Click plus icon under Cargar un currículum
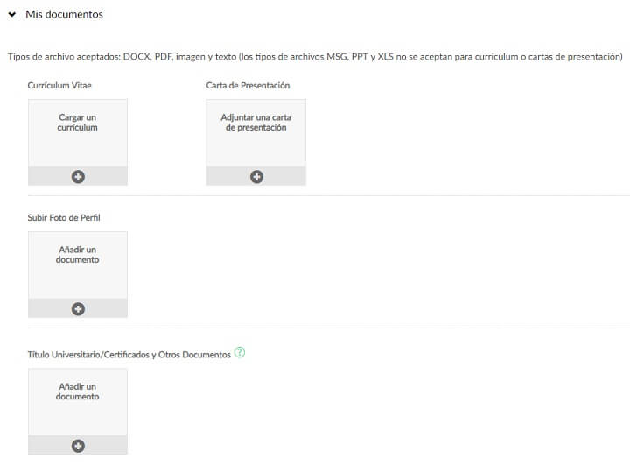630x466 pixels. click(x=78, y=176)
